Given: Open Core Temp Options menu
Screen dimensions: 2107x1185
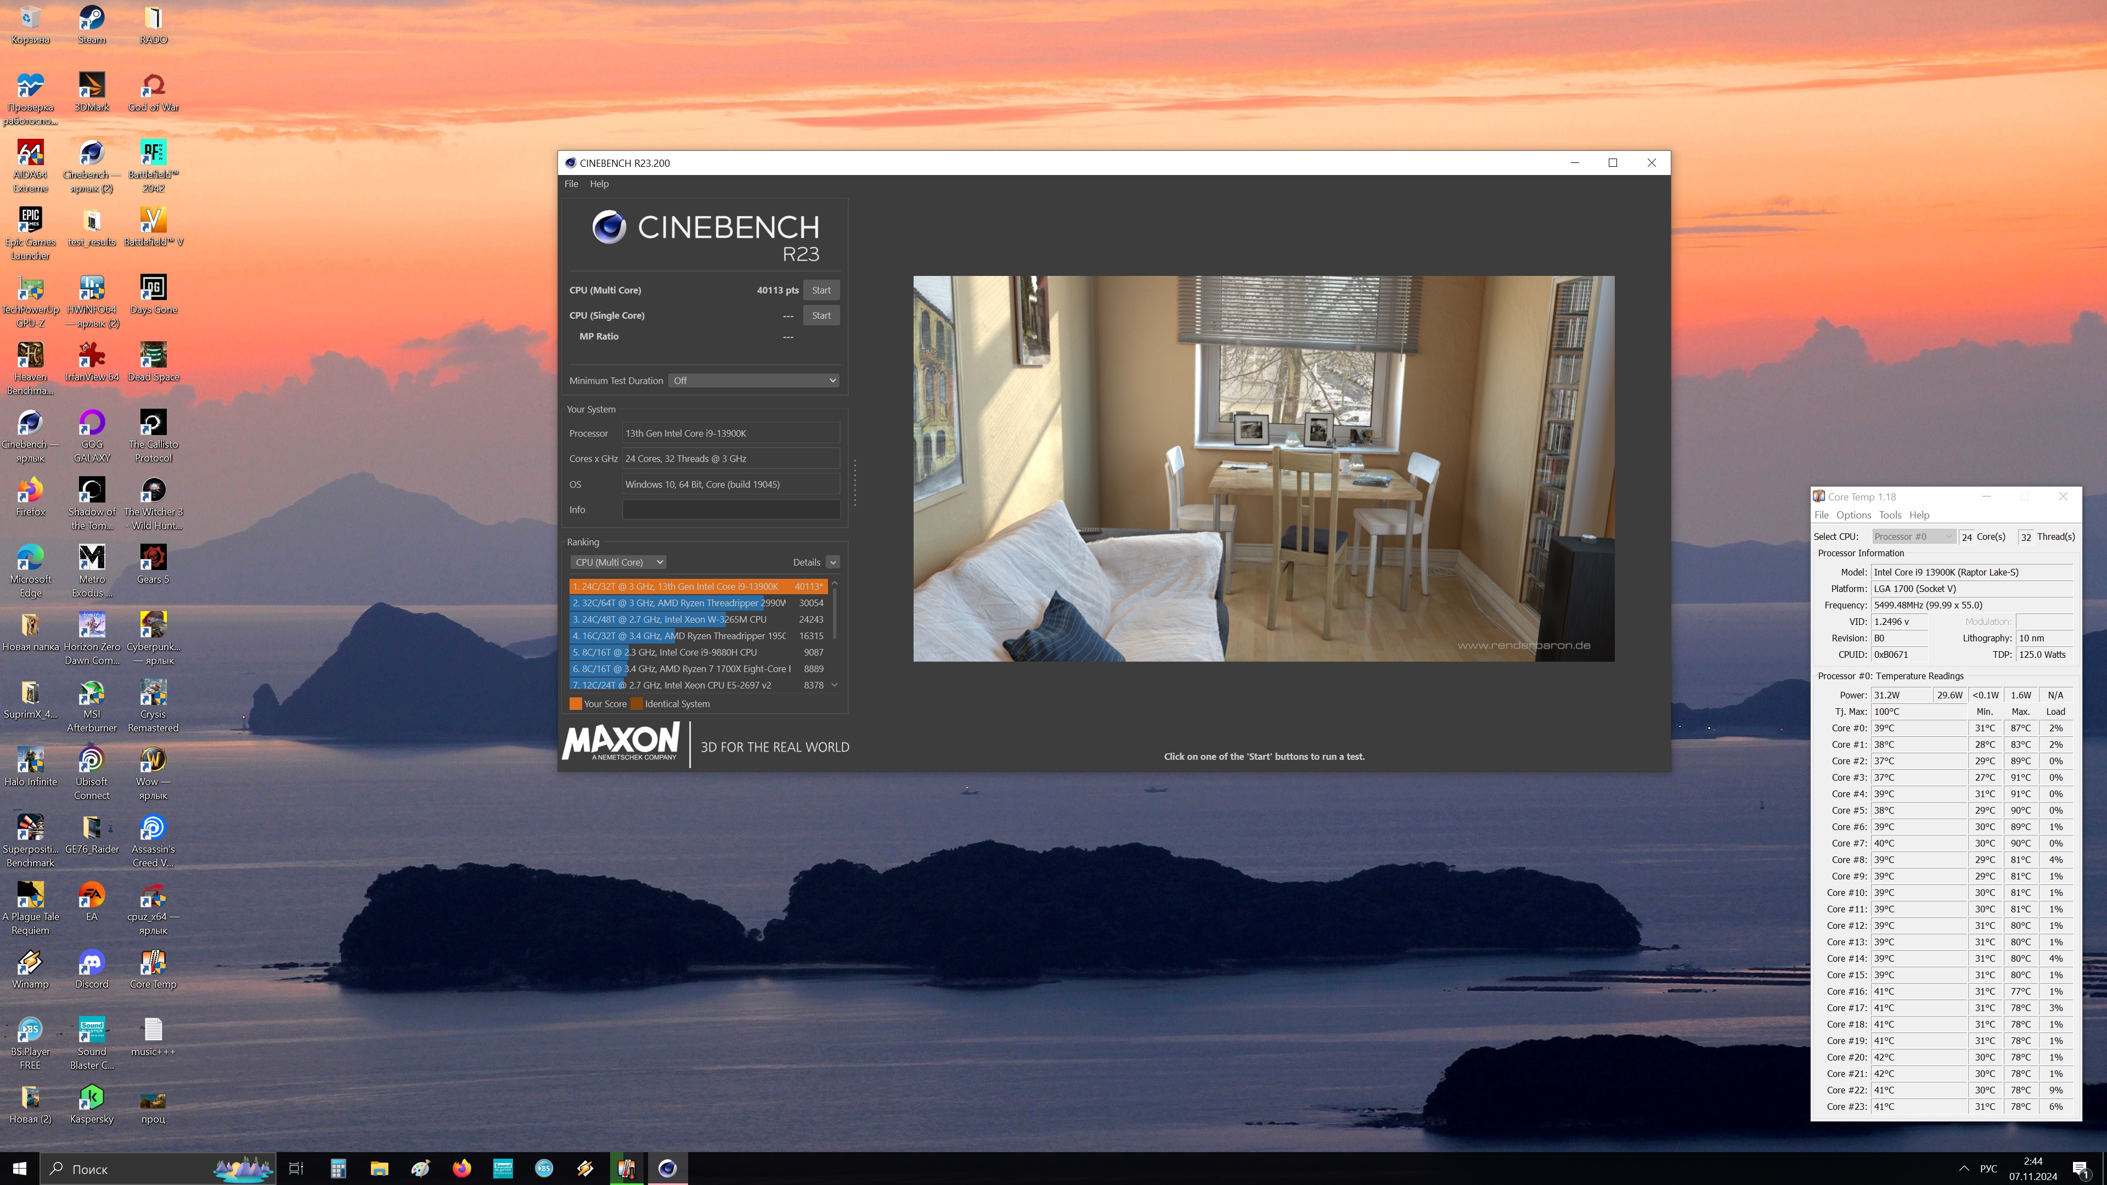Looking at the screenshot, I should tap(1852, 515).
